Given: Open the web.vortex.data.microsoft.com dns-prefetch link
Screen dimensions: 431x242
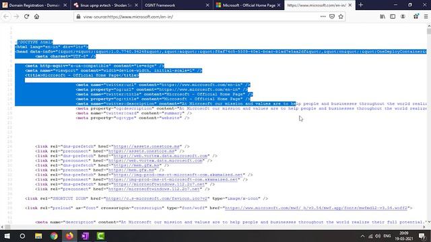Looking at the screenshot, I should pyautogui.click(x=160, y=156).
